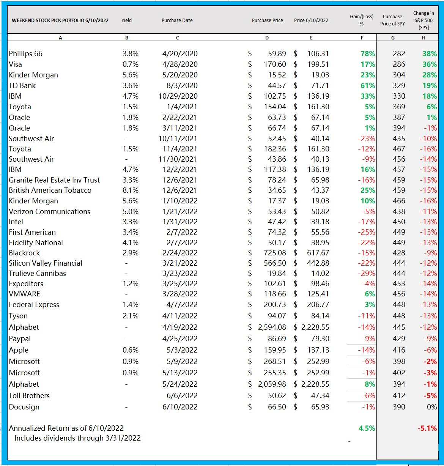Select the 725.08 purchase price
This screenshot has width=444, height=466.
(x=275, y=253)
